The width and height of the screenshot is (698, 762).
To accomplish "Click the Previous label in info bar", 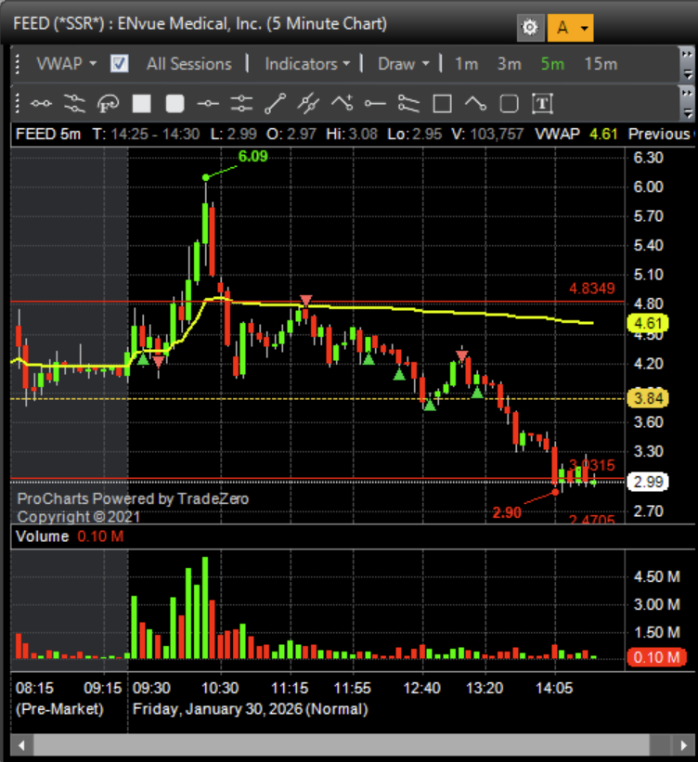I will [659, 135].
